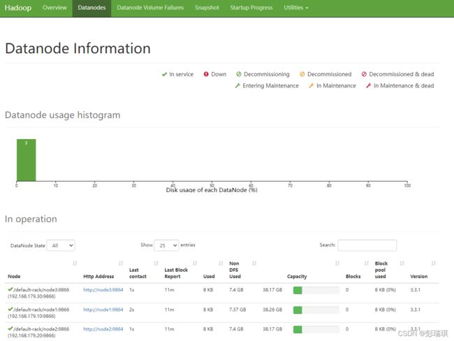Click the Down legend icon
This screenshot has height=341, width=454.
[206, 75]
